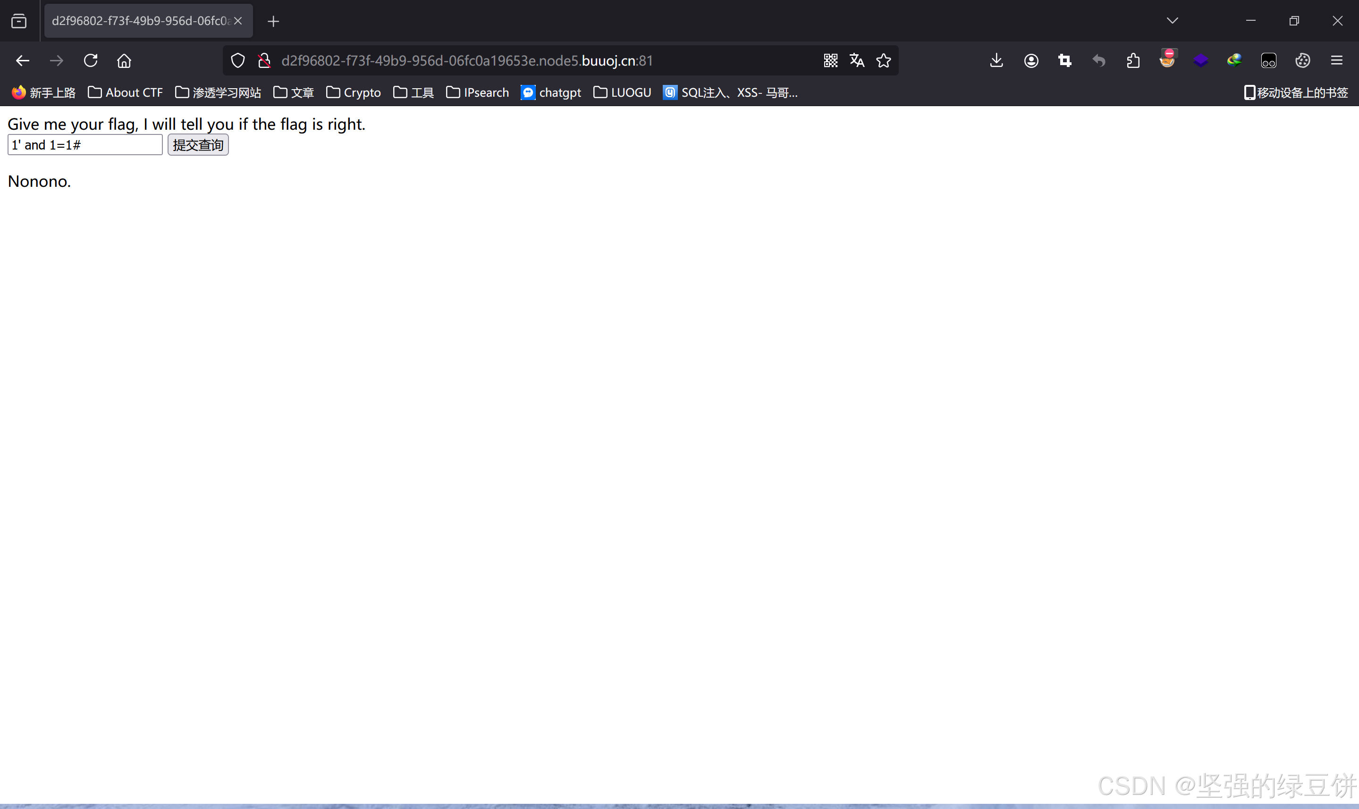The image size is (1359, 809).
Task: Expand the list all tabs chevron
Action: pyautogui.click(x=1173, y=21)
